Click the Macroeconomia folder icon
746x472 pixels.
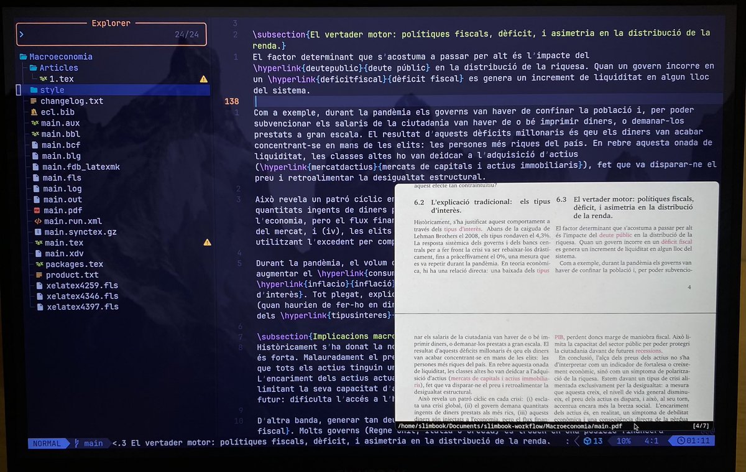pyautogui.click(x=22, y=57)
